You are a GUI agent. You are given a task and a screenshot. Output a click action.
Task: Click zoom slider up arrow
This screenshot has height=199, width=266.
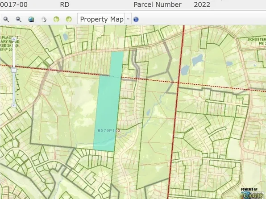[14, 39]
